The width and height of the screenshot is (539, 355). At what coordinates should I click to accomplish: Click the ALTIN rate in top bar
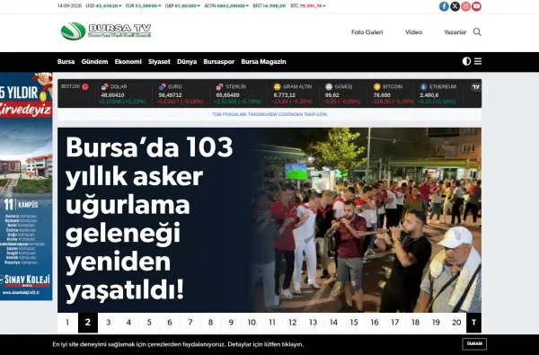click(x=226, y=6)
